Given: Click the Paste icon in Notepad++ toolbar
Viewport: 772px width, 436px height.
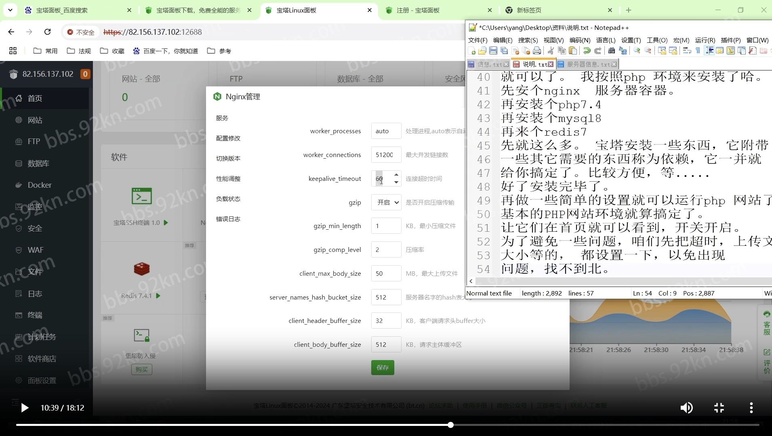Looking at the screenshot, I should point(572,50).
